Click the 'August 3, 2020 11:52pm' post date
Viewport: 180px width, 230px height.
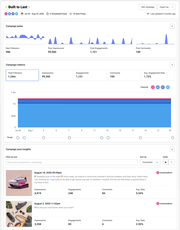[x=47, y=203]
